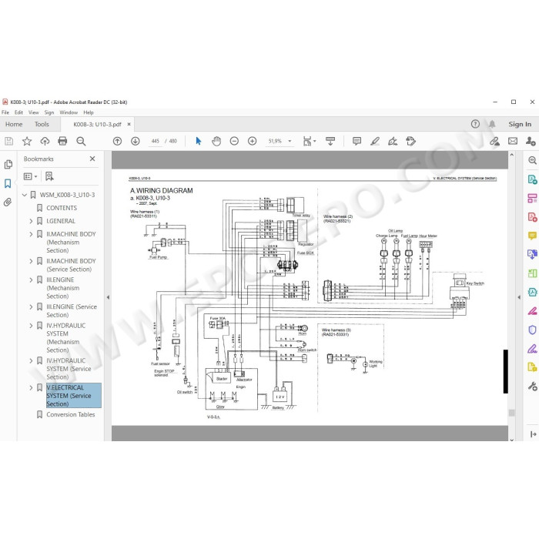This screenshot has height=539, width=539.
Task: Open the File menu
Action: tap(5, 112)
